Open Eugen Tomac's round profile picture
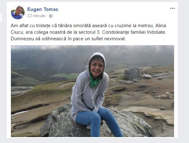189x143 pixels. (18, 12)
